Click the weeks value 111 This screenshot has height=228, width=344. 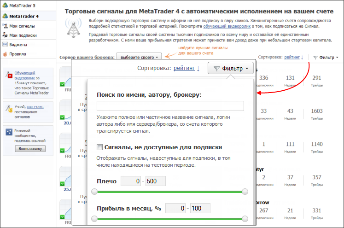[x=290, y=144]
